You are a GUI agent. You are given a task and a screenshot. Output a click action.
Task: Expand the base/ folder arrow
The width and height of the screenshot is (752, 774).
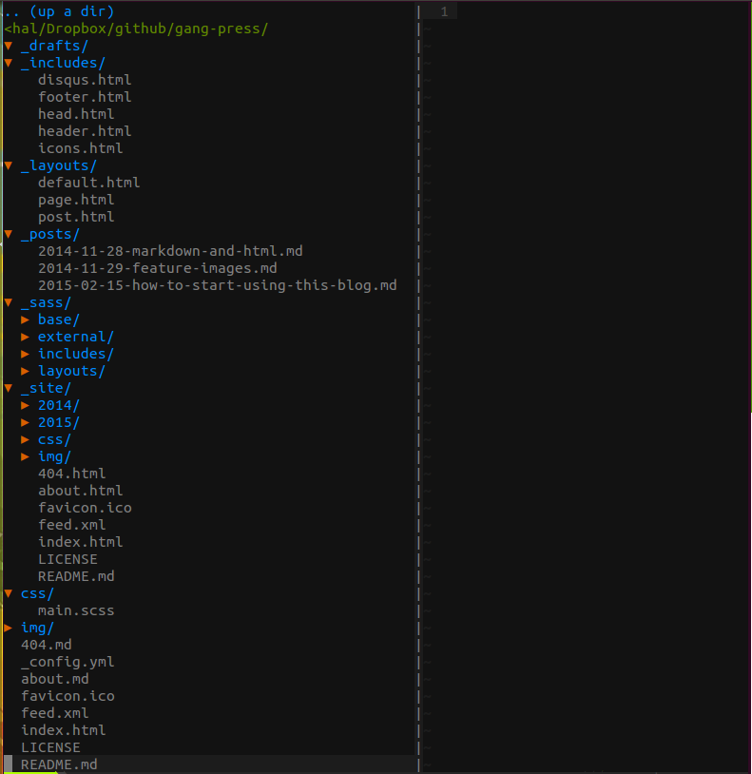25,319
